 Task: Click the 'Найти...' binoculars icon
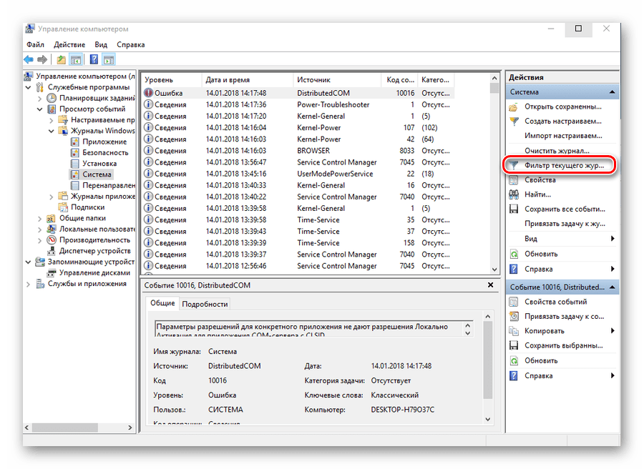click(x=513, y=194)
